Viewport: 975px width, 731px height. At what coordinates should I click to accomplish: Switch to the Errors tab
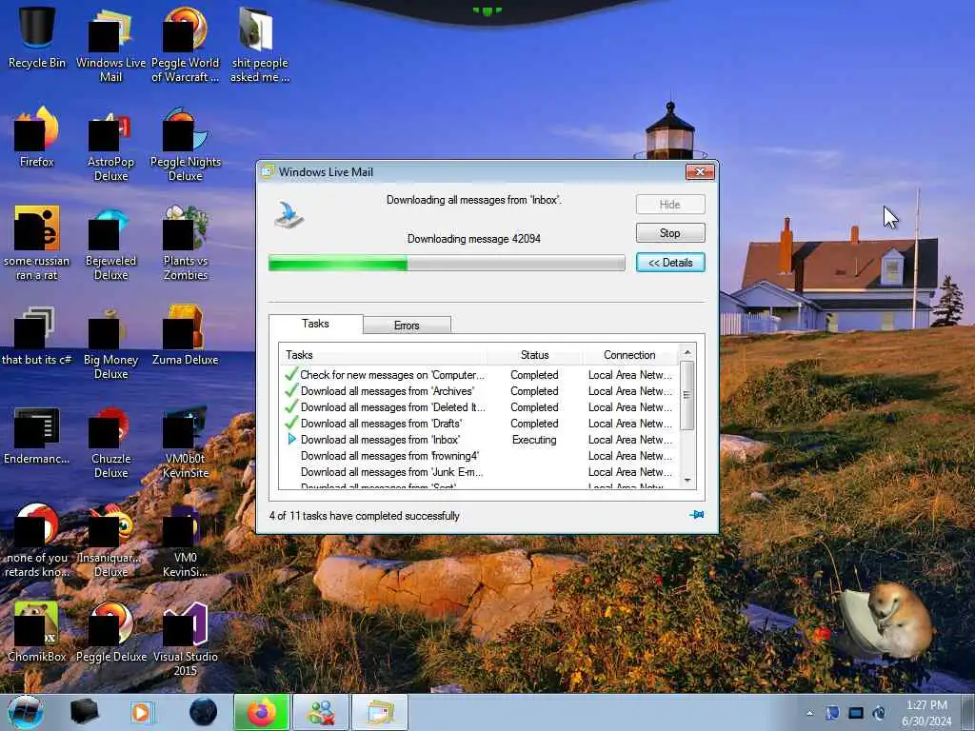(407, 326)
